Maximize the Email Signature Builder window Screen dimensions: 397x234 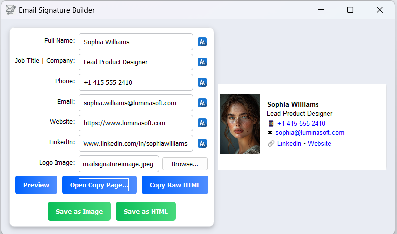350,10
